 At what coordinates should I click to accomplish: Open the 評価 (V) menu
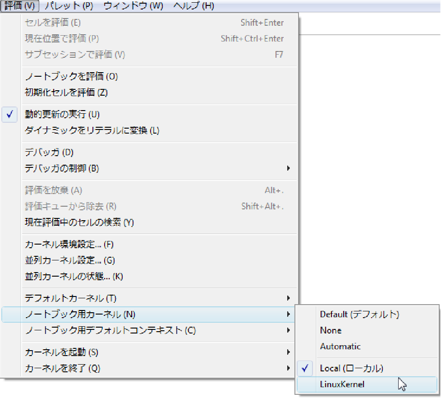20,5
